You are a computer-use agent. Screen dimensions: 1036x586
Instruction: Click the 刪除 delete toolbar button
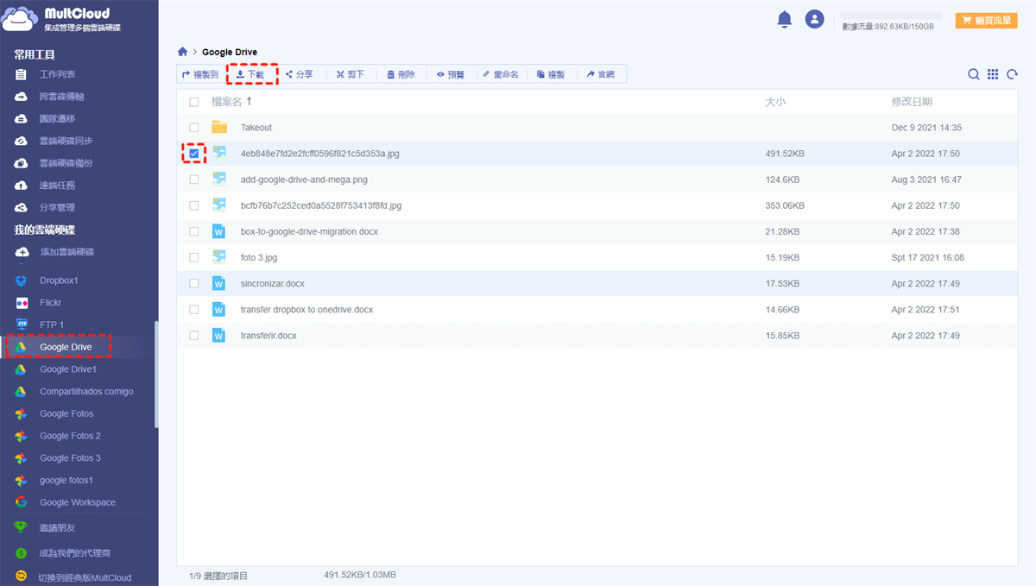click(x=401, y=75)
